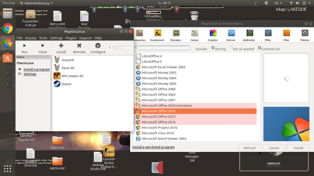Click the PlayOnLinux dock icon

[x=8, y=43]
